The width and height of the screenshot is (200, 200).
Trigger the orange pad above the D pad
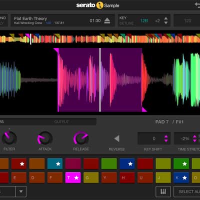[37, 163]
